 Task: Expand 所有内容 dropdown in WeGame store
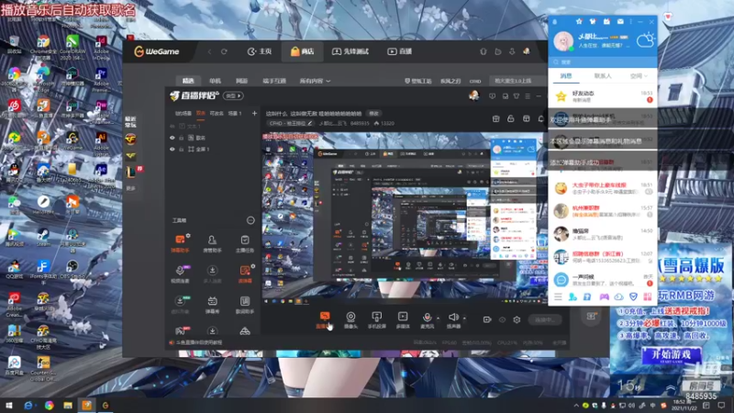pos(315,81)
